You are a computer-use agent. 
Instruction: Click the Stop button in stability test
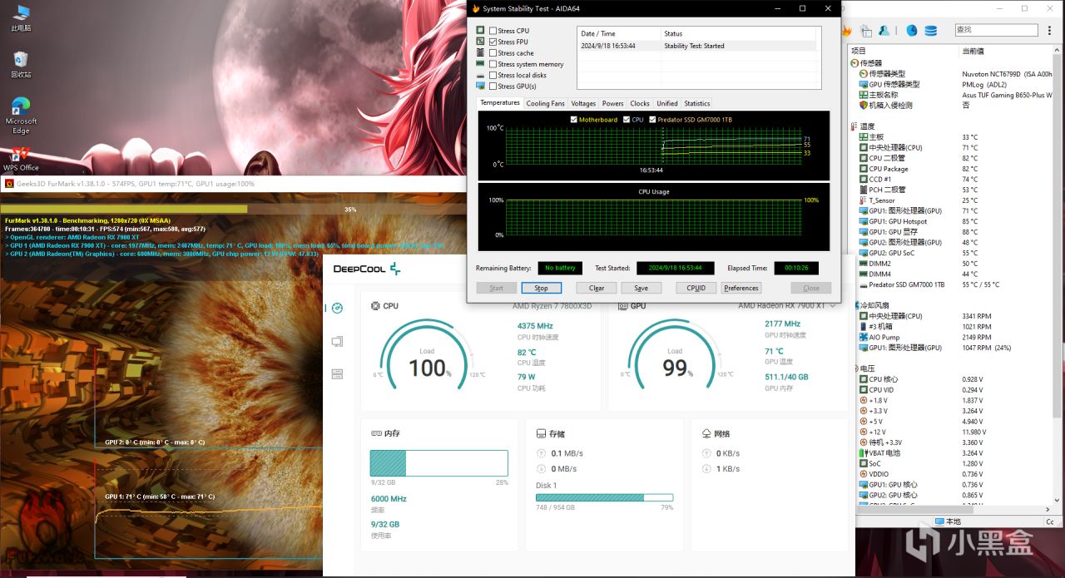(x=541, y=288)
